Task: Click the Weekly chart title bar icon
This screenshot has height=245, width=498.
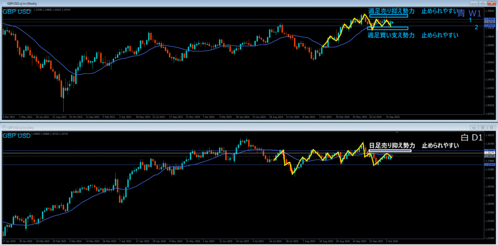Action: coord(4,3)
